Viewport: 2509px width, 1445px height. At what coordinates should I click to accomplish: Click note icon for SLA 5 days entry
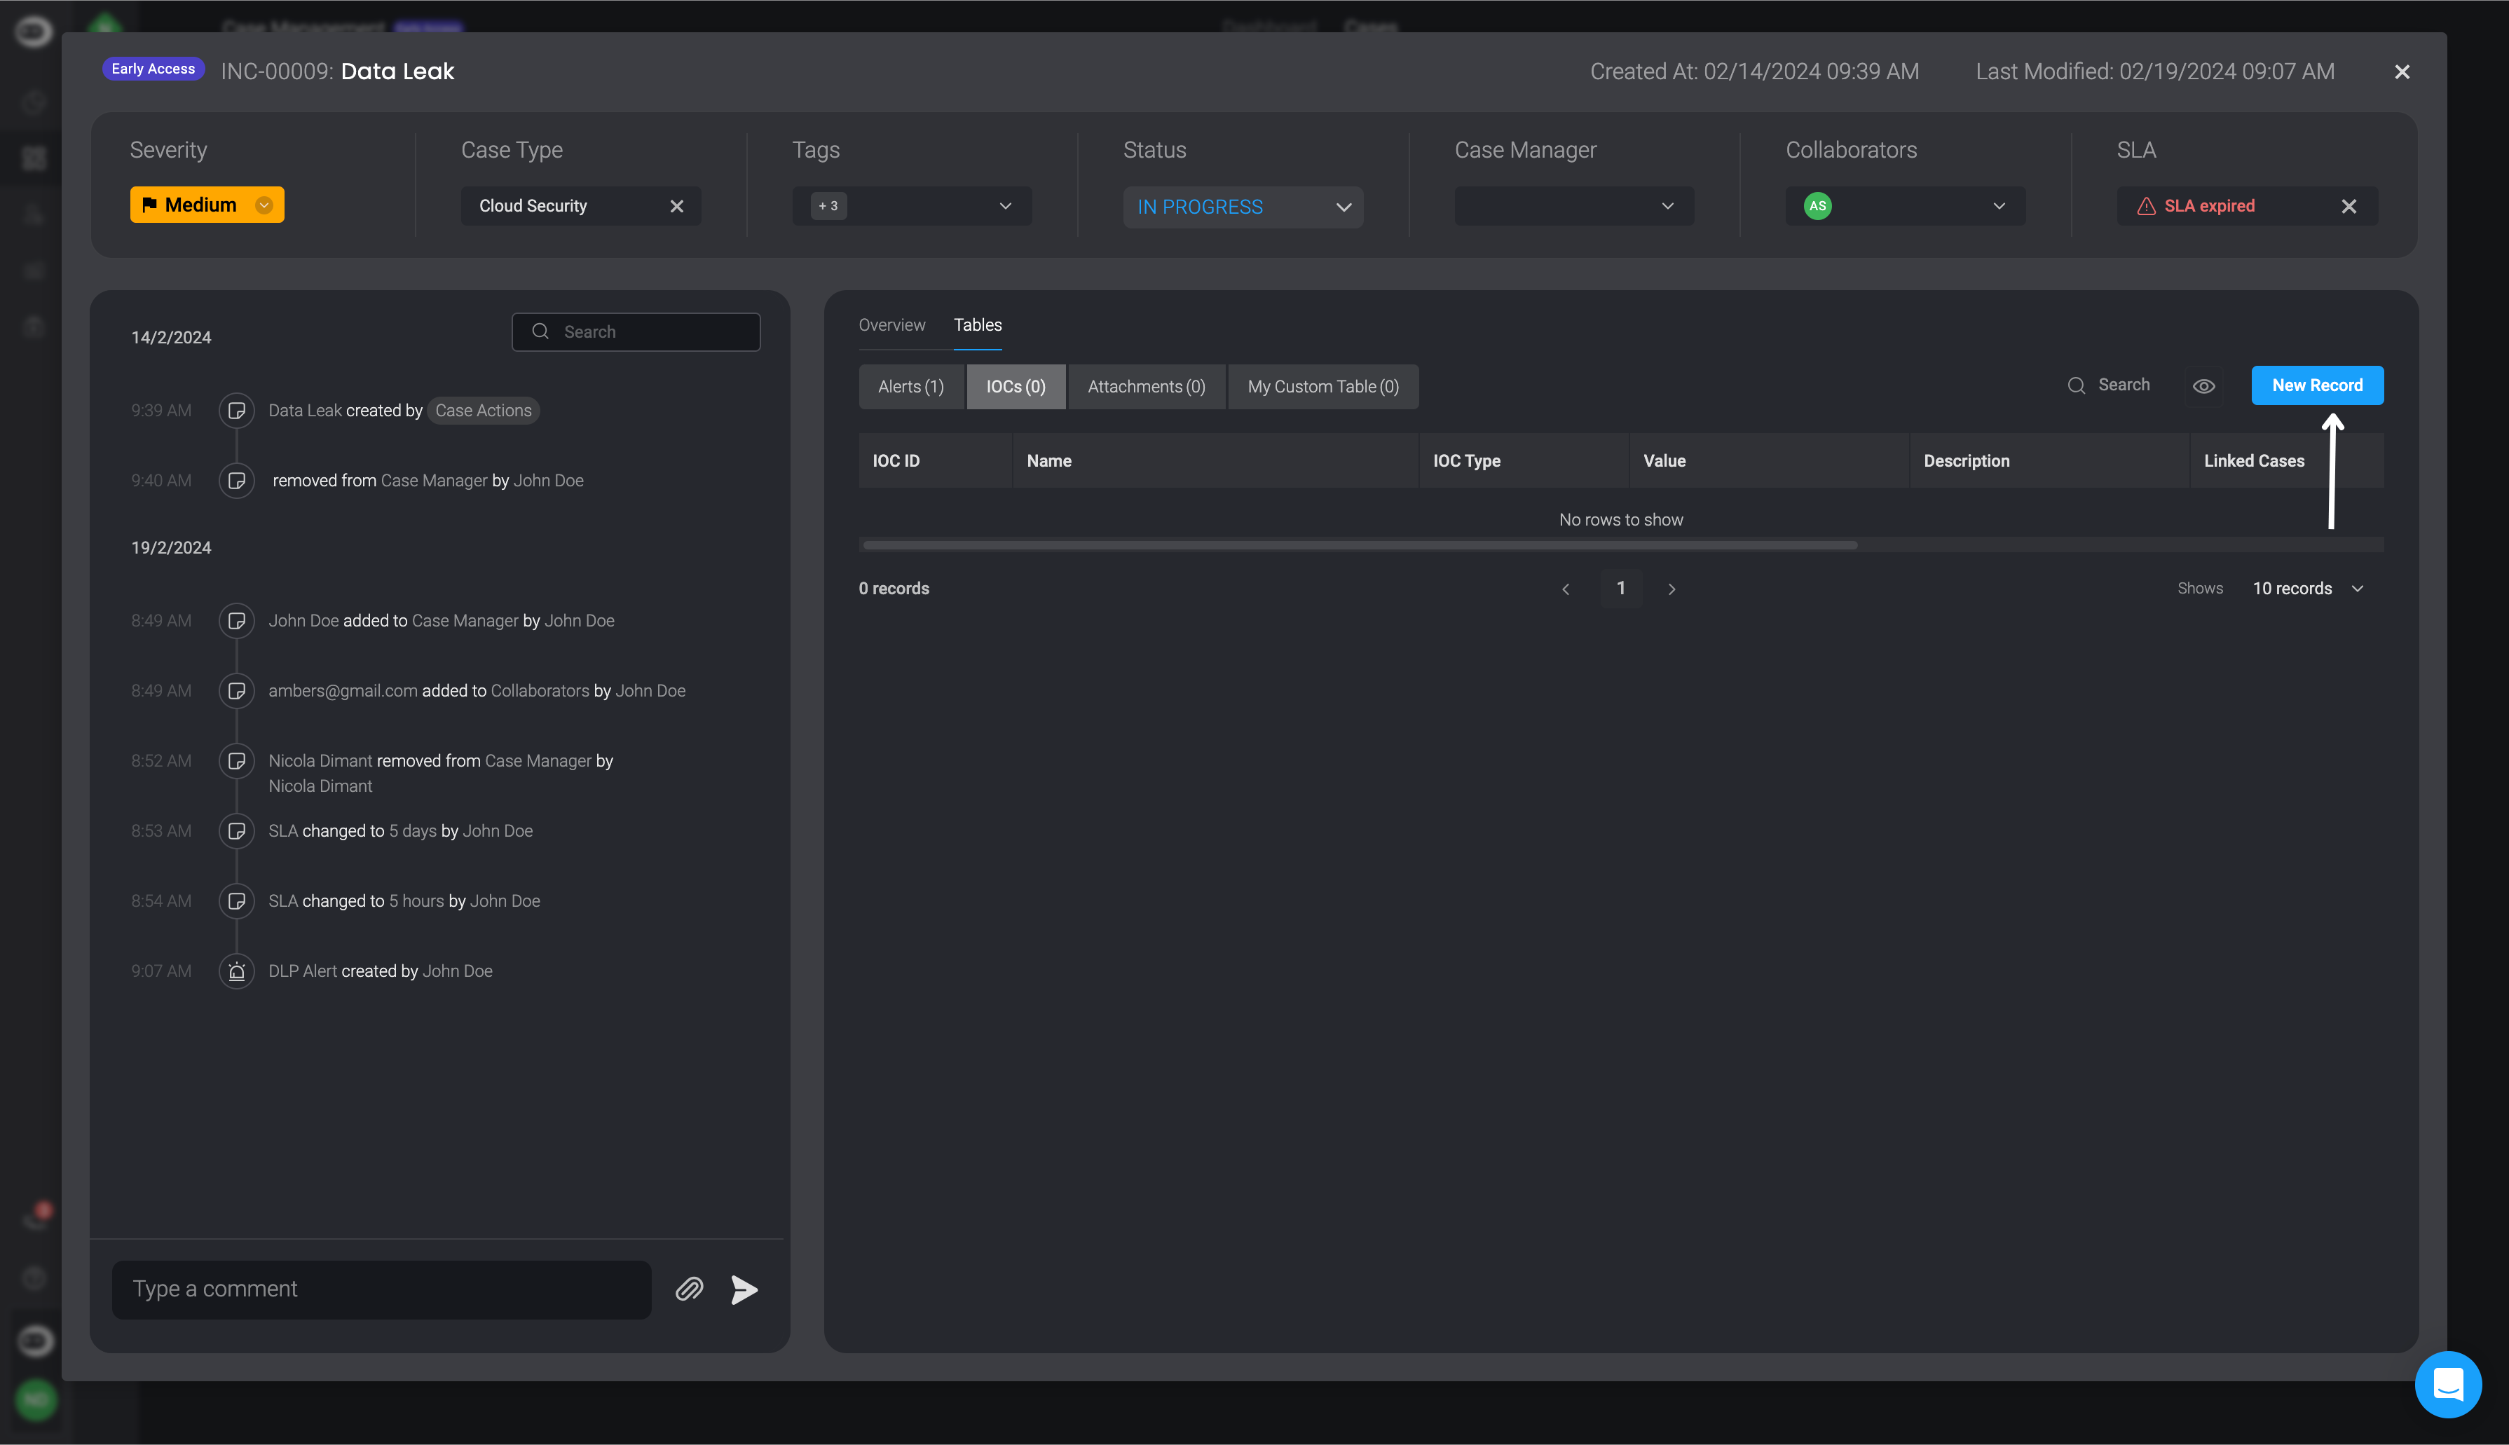(236, 830)
